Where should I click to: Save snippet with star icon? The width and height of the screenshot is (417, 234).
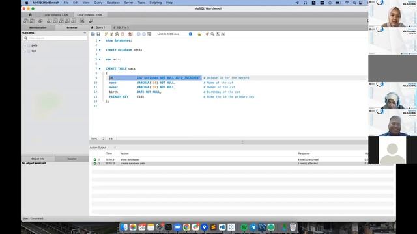[199, 34]
